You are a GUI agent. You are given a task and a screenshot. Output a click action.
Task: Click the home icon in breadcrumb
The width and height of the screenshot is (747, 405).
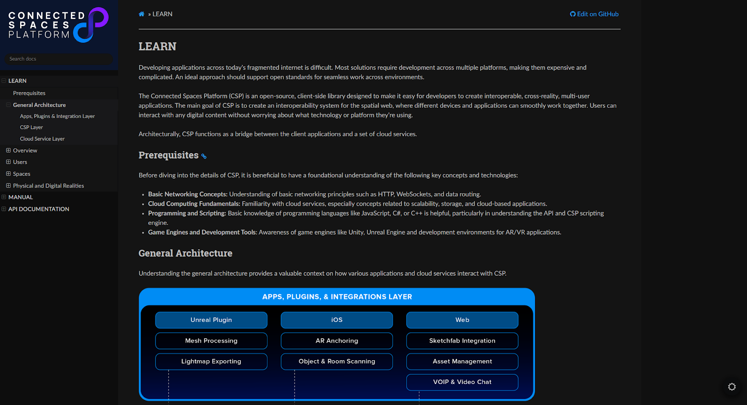(x=141, y=14)
